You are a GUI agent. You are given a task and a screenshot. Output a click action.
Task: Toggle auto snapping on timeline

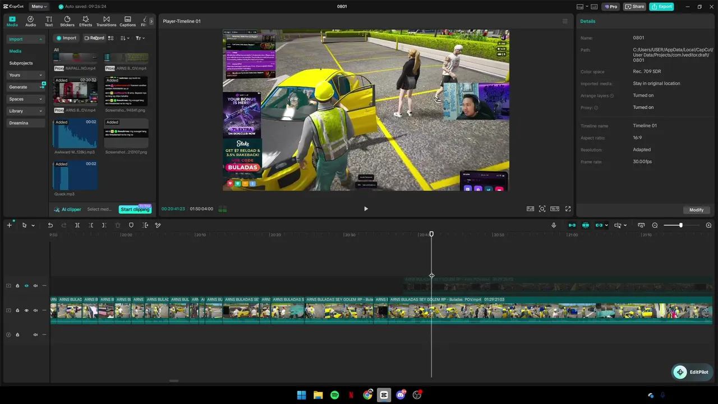(x=586, y=225)
